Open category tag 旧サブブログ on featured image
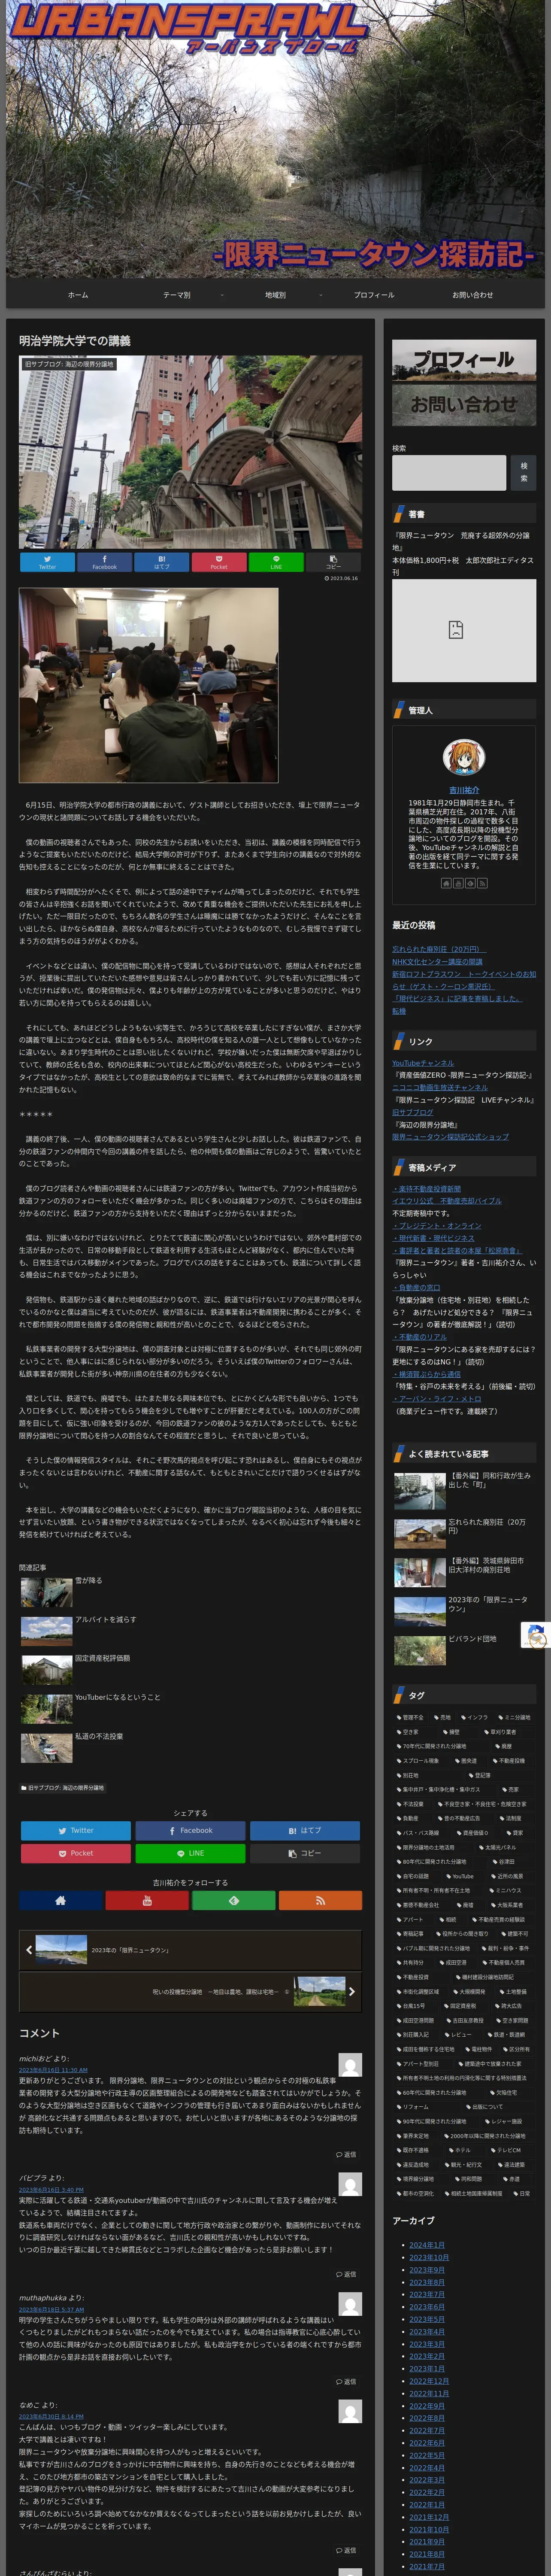This screenshot has height=2576, width=551. tap(70, 364)
